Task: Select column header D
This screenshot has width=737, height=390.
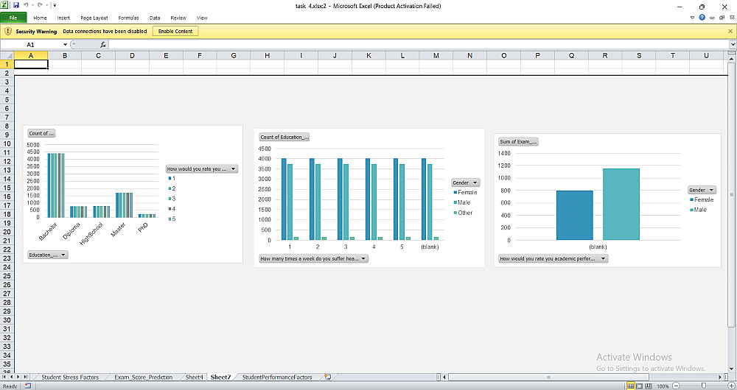Action: point(132,55)
